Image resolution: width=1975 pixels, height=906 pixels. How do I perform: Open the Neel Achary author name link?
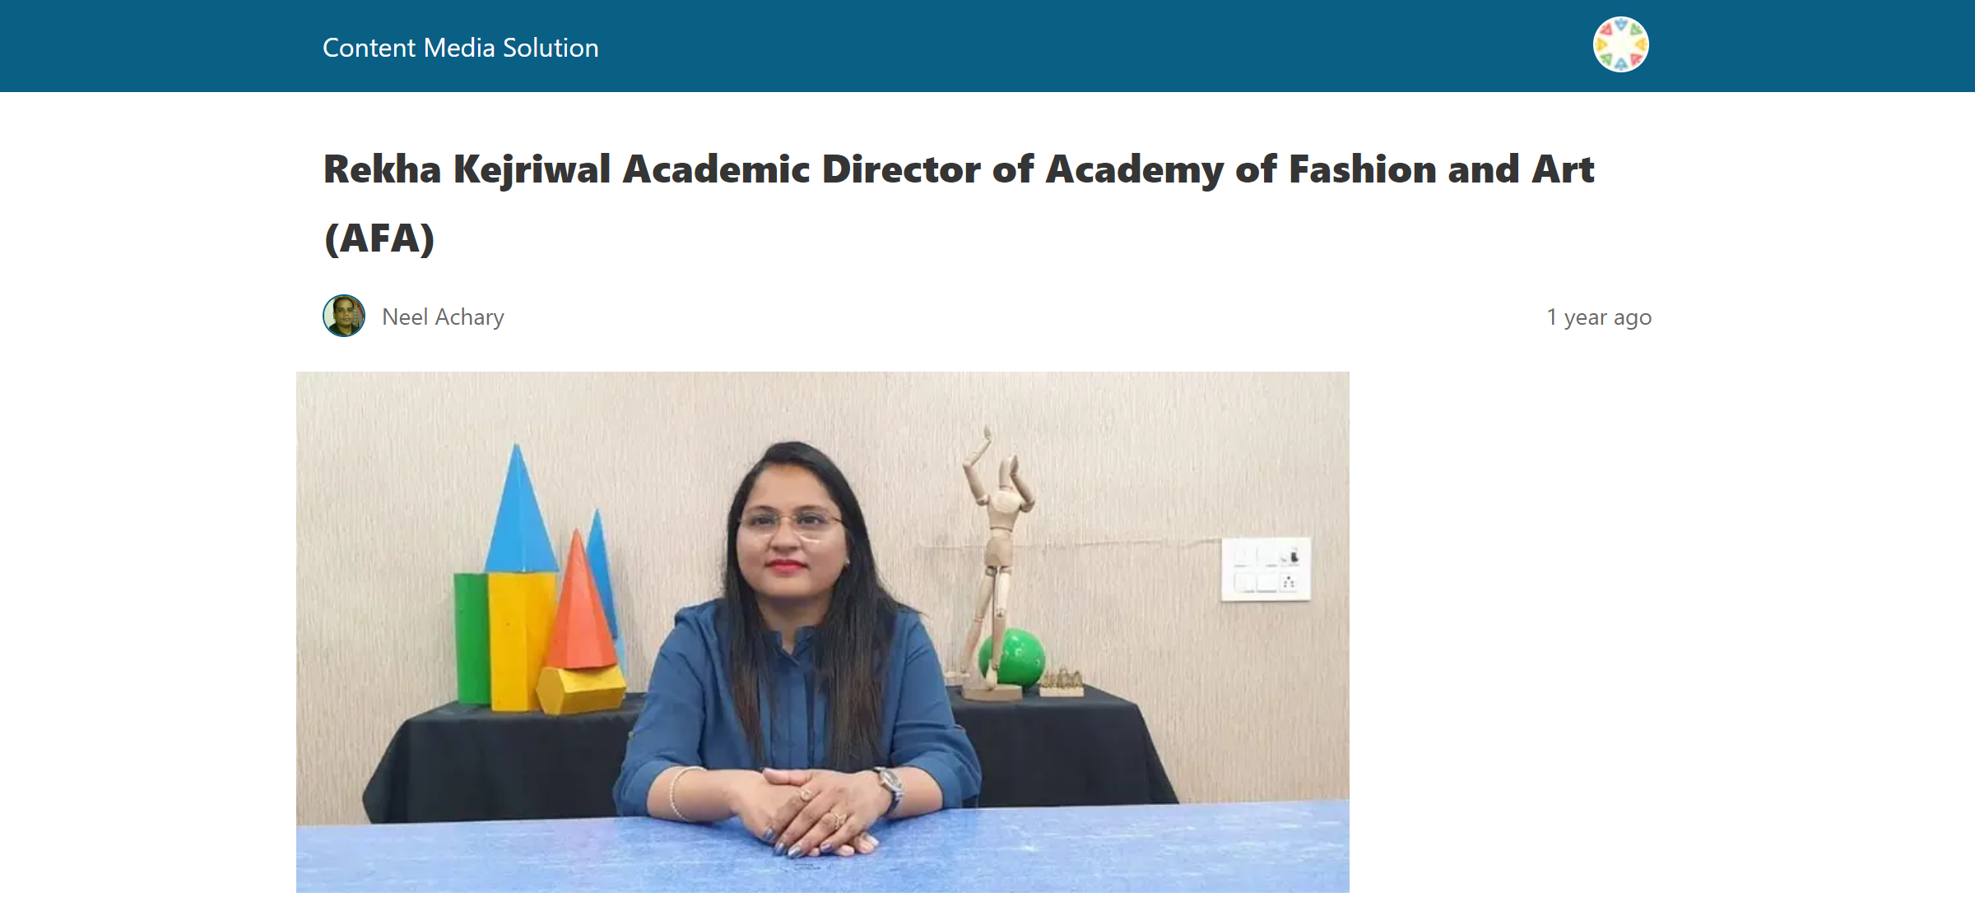click(x=443, y=317)
